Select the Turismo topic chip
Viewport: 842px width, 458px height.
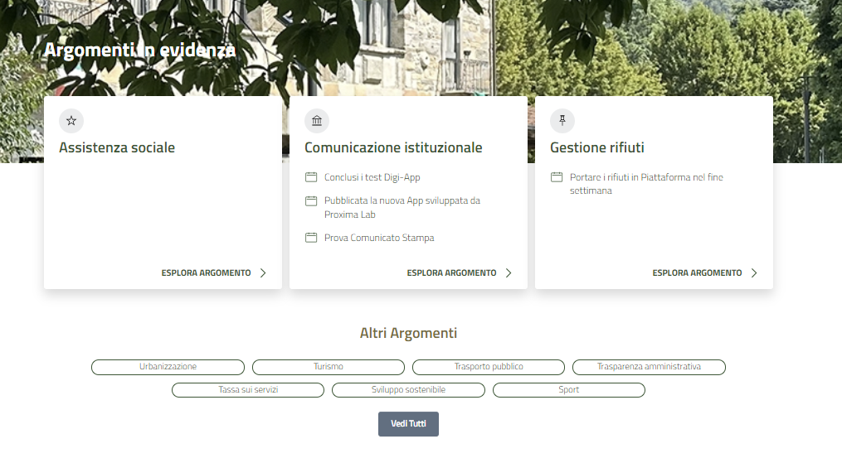click(329, 367)
